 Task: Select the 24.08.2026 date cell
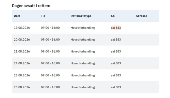[22, 63]
